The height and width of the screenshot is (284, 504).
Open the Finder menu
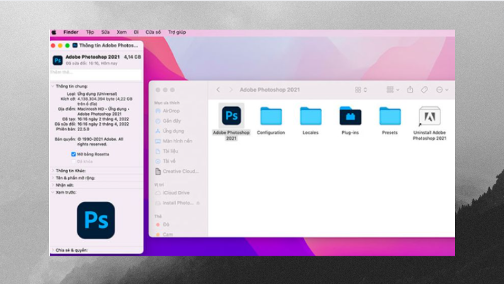pyautogui.click(x=71, y=32)
